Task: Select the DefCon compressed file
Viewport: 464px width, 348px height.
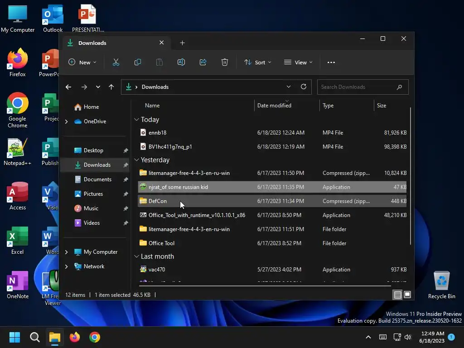Action: coord(272,201)
